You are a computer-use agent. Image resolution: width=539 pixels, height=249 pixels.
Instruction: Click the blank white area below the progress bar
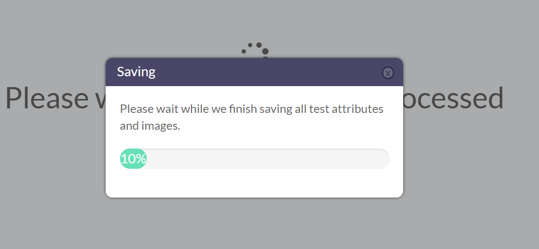pos(254,183)
